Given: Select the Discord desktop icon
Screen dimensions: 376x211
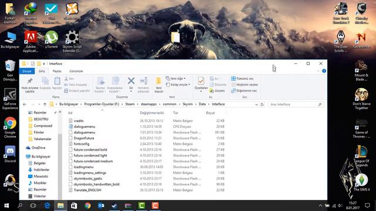Looking at the screenshot, I should click(10, 154).
